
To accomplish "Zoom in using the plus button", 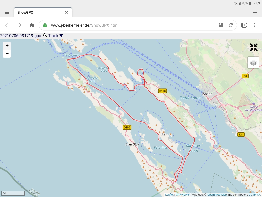I will (x=7, y=45).
